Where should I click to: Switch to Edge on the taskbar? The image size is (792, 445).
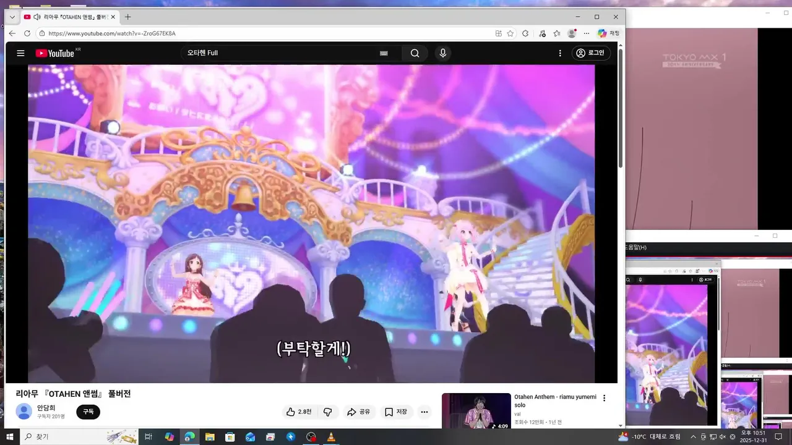click(x=189, y=437)
